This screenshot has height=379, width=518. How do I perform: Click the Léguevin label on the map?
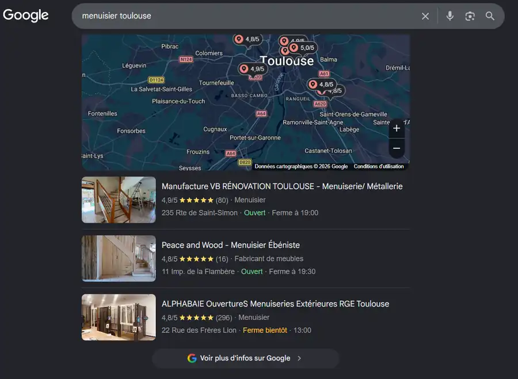point(134,66)
